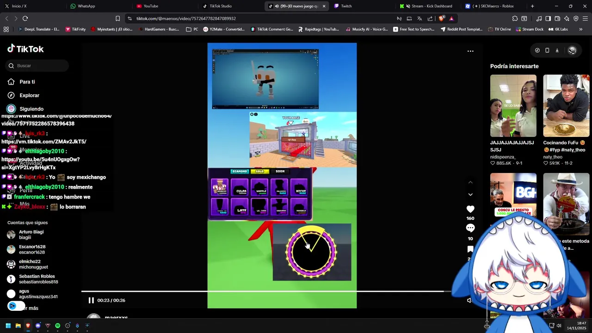Reload the page
Screen dimensions: 592x333
(25, 18)
